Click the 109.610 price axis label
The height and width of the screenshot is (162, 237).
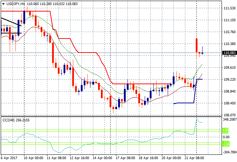tap(229, 67)
